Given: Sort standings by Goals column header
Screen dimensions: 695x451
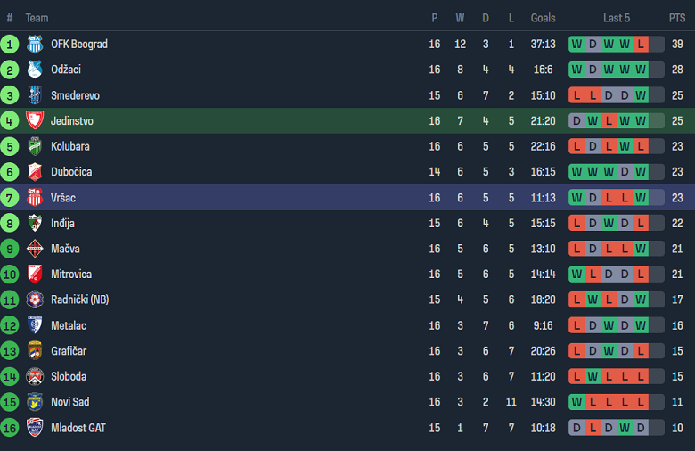Looking at the screenshot, I should 543,18.
